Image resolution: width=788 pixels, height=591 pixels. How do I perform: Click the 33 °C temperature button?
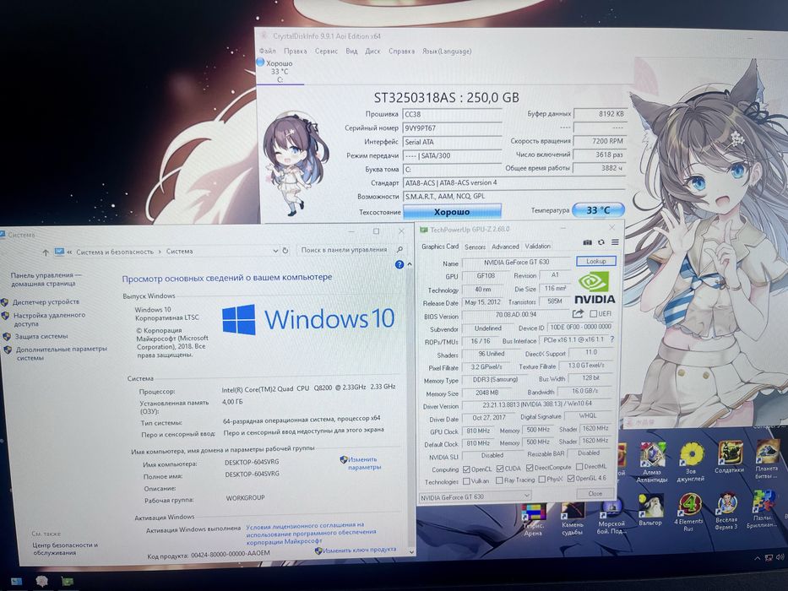[598, 209]
